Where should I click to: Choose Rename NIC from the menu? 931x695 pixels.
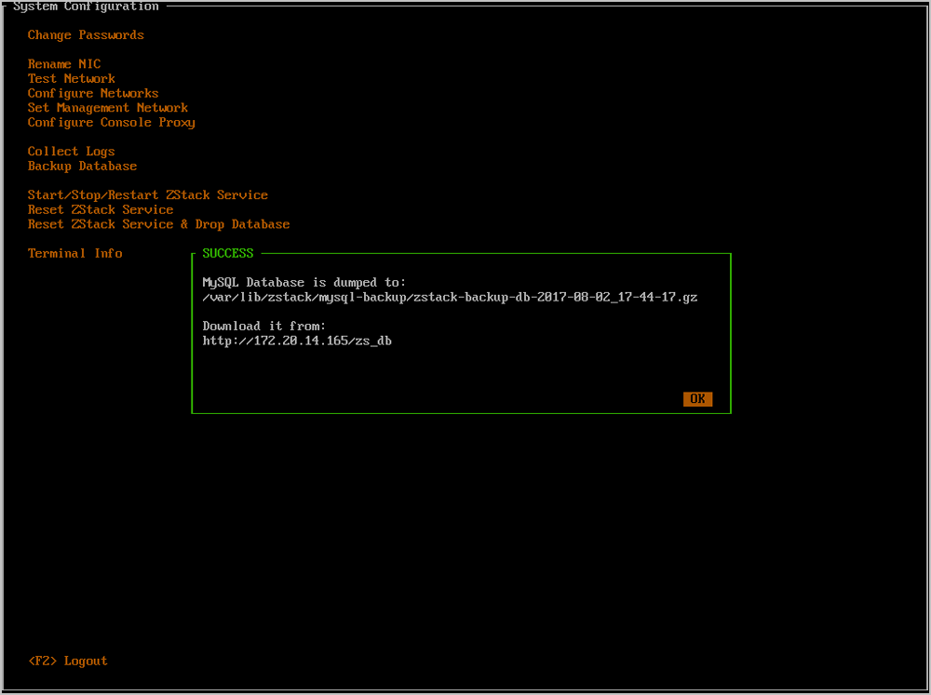[64, 64]
